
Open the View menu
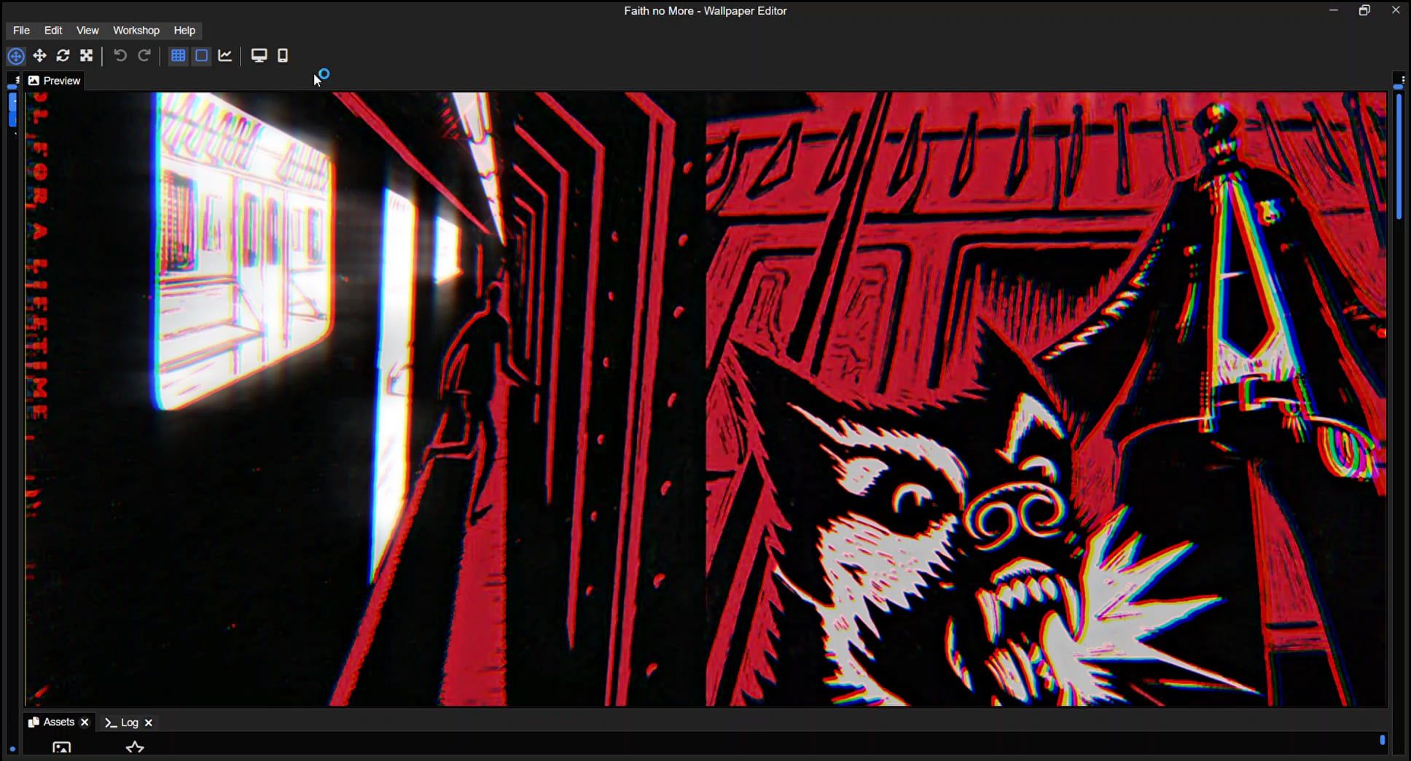[x=87, y=30]
